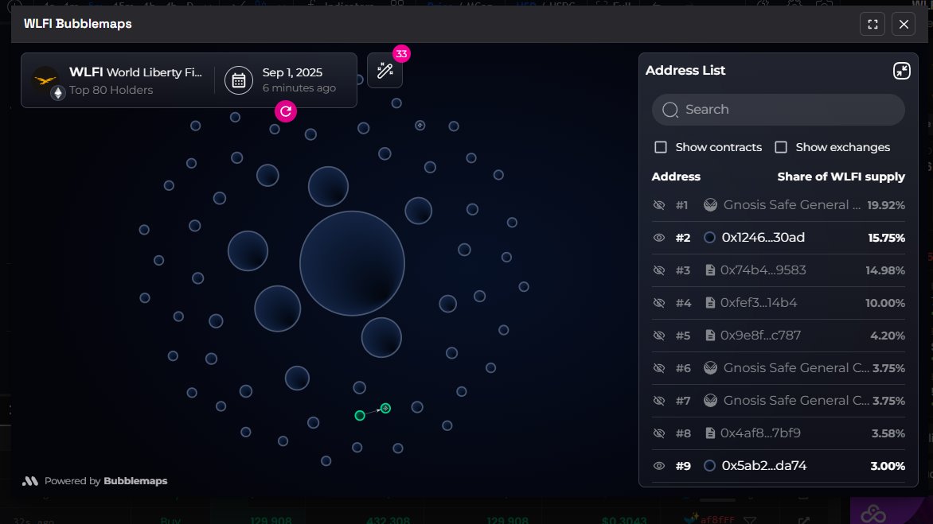
Task: Select the green highlighted bubble with diamond icon
Action: coord(385,408)
